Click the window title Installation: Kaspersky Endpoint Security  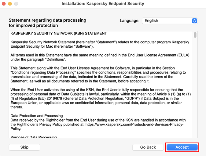[x=103, y=4]
